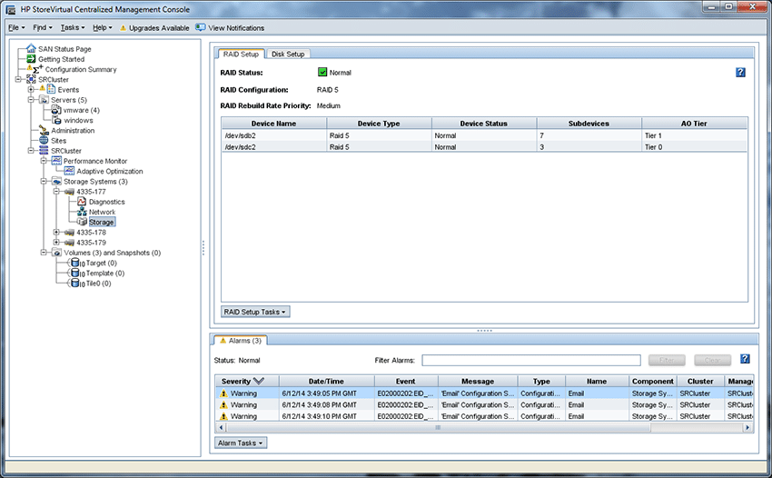
Task: Open the Find menu
Action: [x=43, y=27]
